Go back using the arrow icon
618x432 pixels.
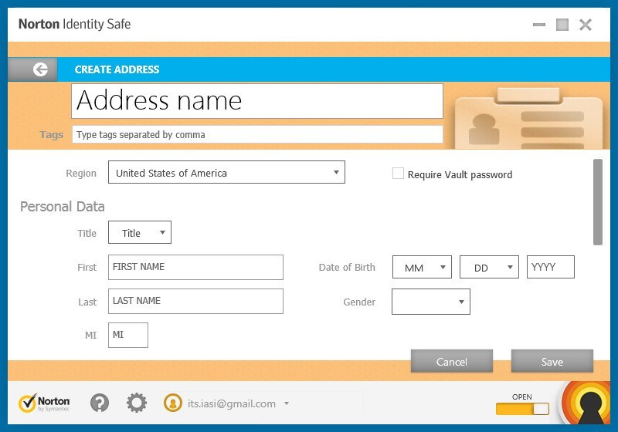(40, 69)
